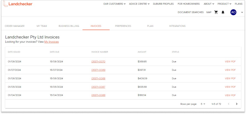Click issued date 01/08/2024

click(x=14, y=62)
